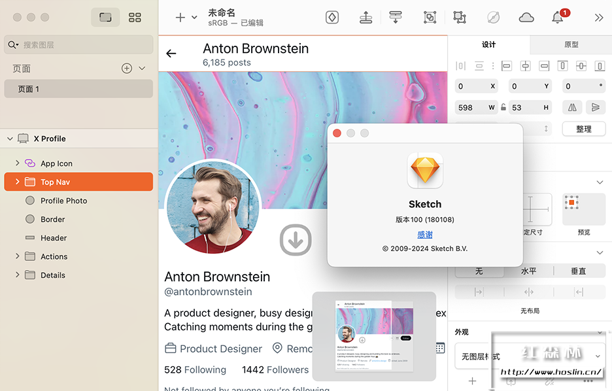
Task: Click the align layers toolbar icon
Action: (396, 17)
